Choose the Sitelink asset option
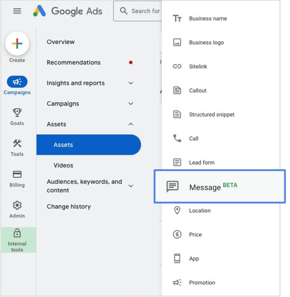Image resolution: width=290 pixels, height=297 pixels. [x=198, y=66]
